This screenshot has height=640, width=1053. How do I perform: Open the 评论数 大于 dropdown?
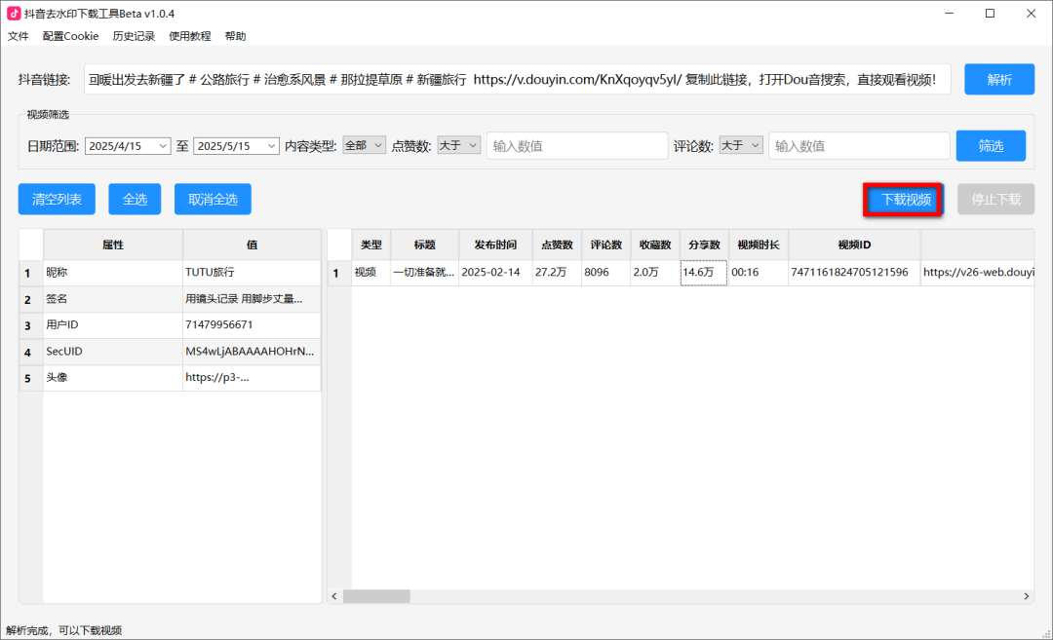pyautogui.click(x=741, y=145)
